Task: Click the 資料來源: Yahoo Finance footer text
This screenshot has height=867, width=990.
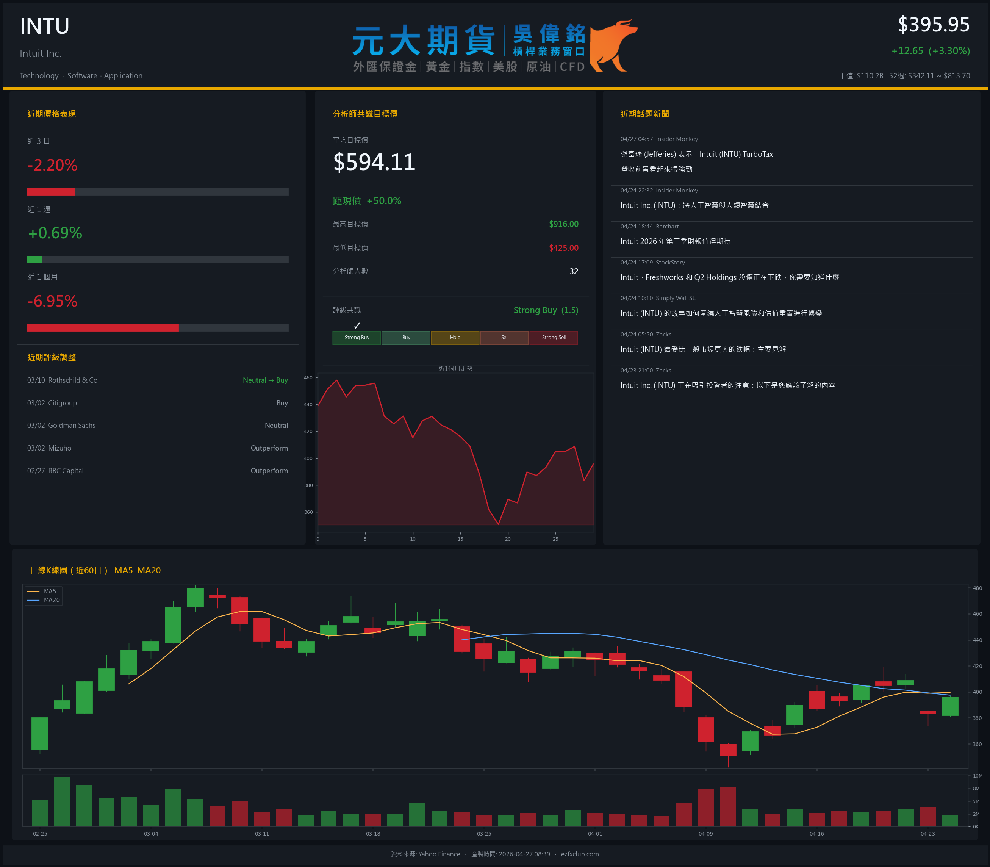Action: point(425,854)
